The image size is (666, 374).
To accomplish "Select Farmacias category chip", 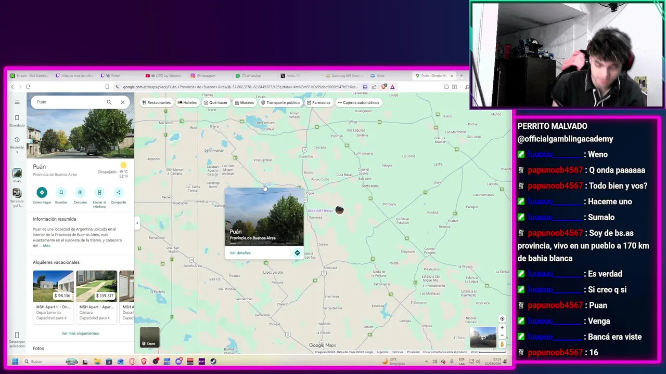I will (318, 102).
